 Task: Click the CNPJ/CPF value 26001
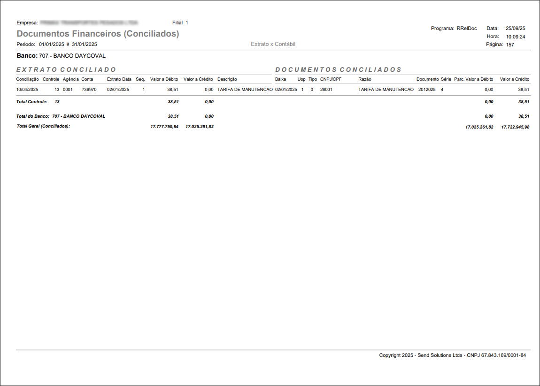pyautogui.click(x=326, y=89)
